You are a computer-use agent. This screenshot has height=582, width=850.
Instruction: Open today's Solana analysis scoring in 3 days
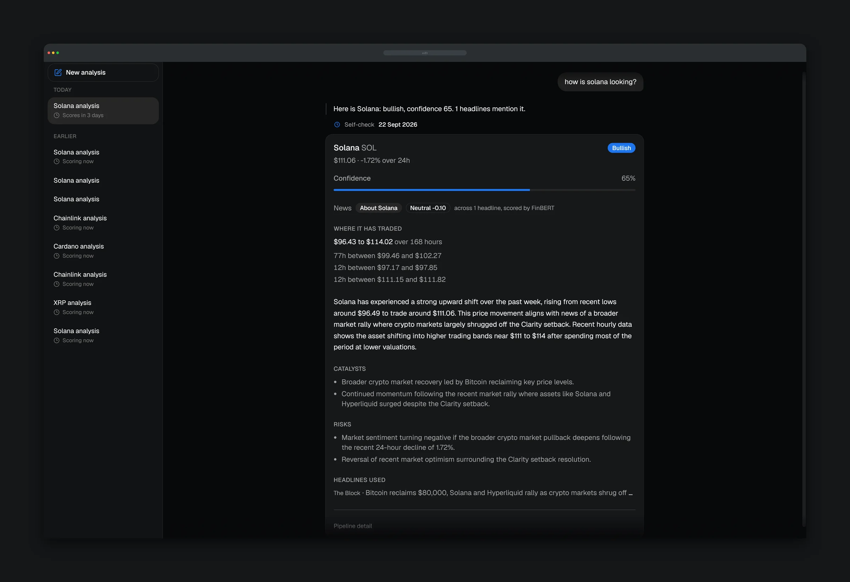pyautogui.click(x=103, y=110)
